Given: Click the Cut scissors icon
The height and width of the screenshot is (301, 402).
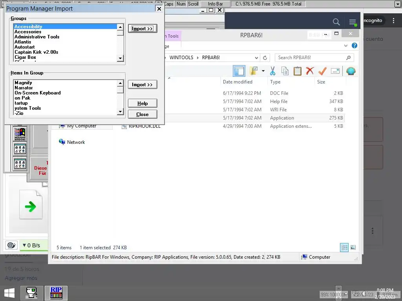Looking at the screenshot, I should (x=272, y=71).
